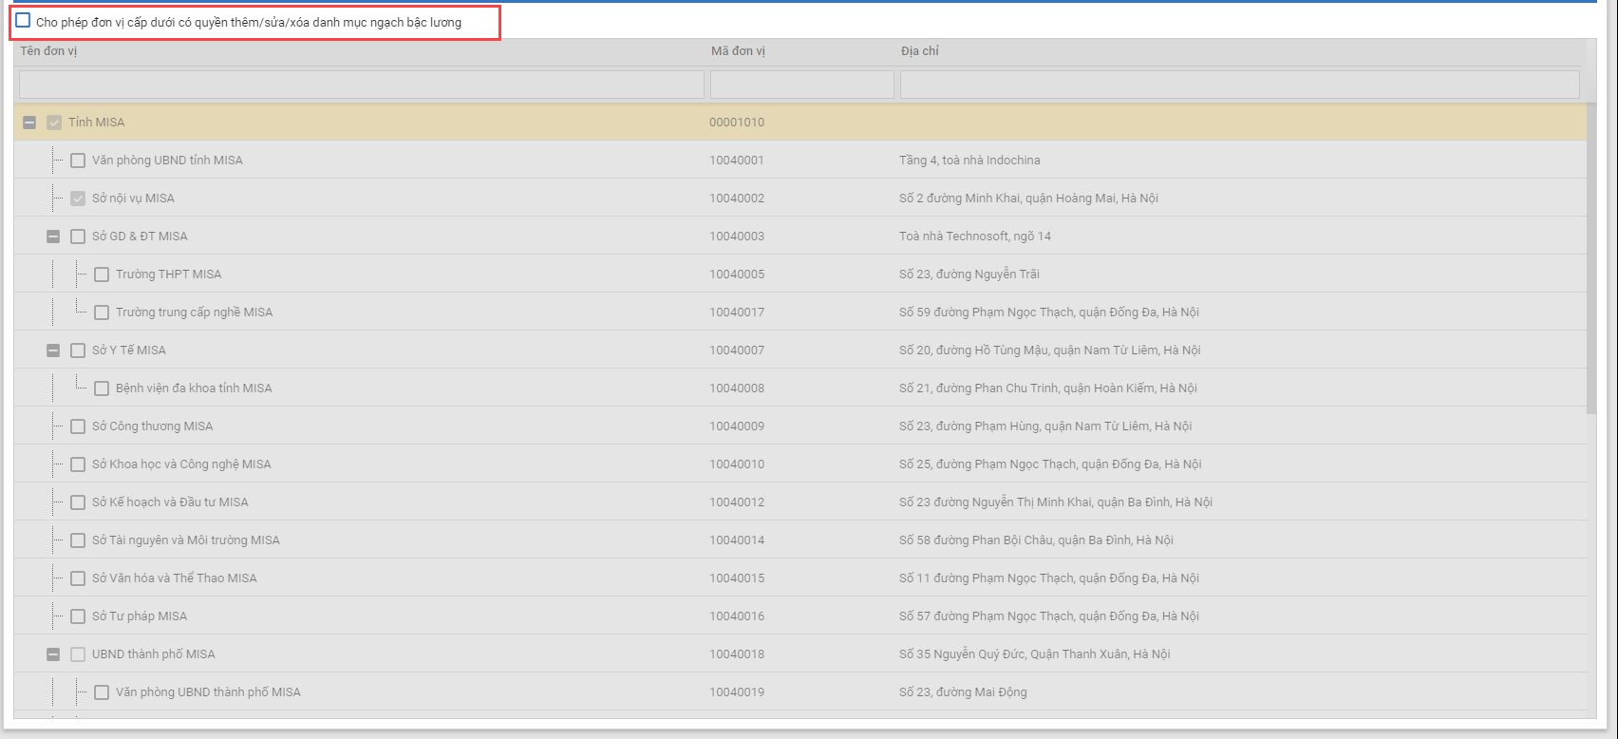Select Sở Khoa học và Công nghệ checkbox
Image resolution: width=1618 pixels, height=739 pixels.
[78, 464]
